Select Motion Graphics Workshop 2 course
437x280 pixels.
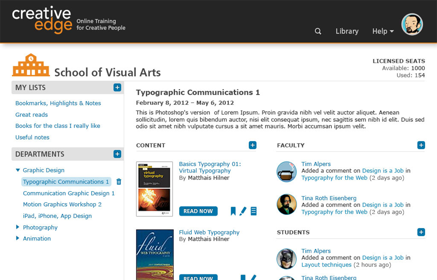tap(62, 204)
